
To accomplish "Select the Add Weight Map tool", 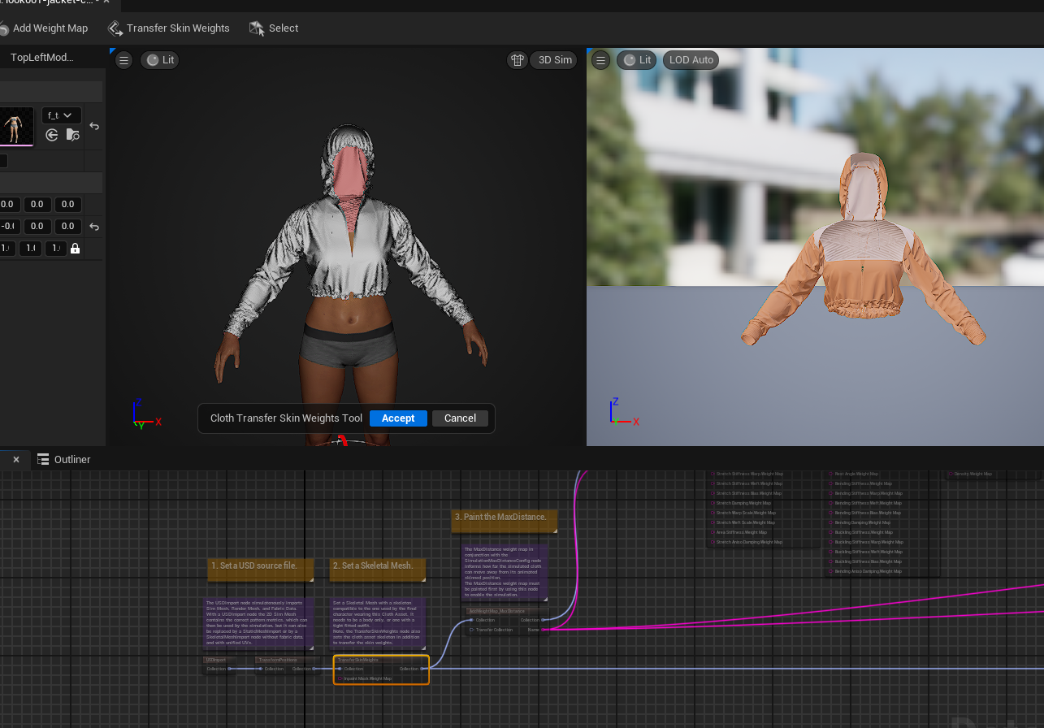I will coord(44,28).
